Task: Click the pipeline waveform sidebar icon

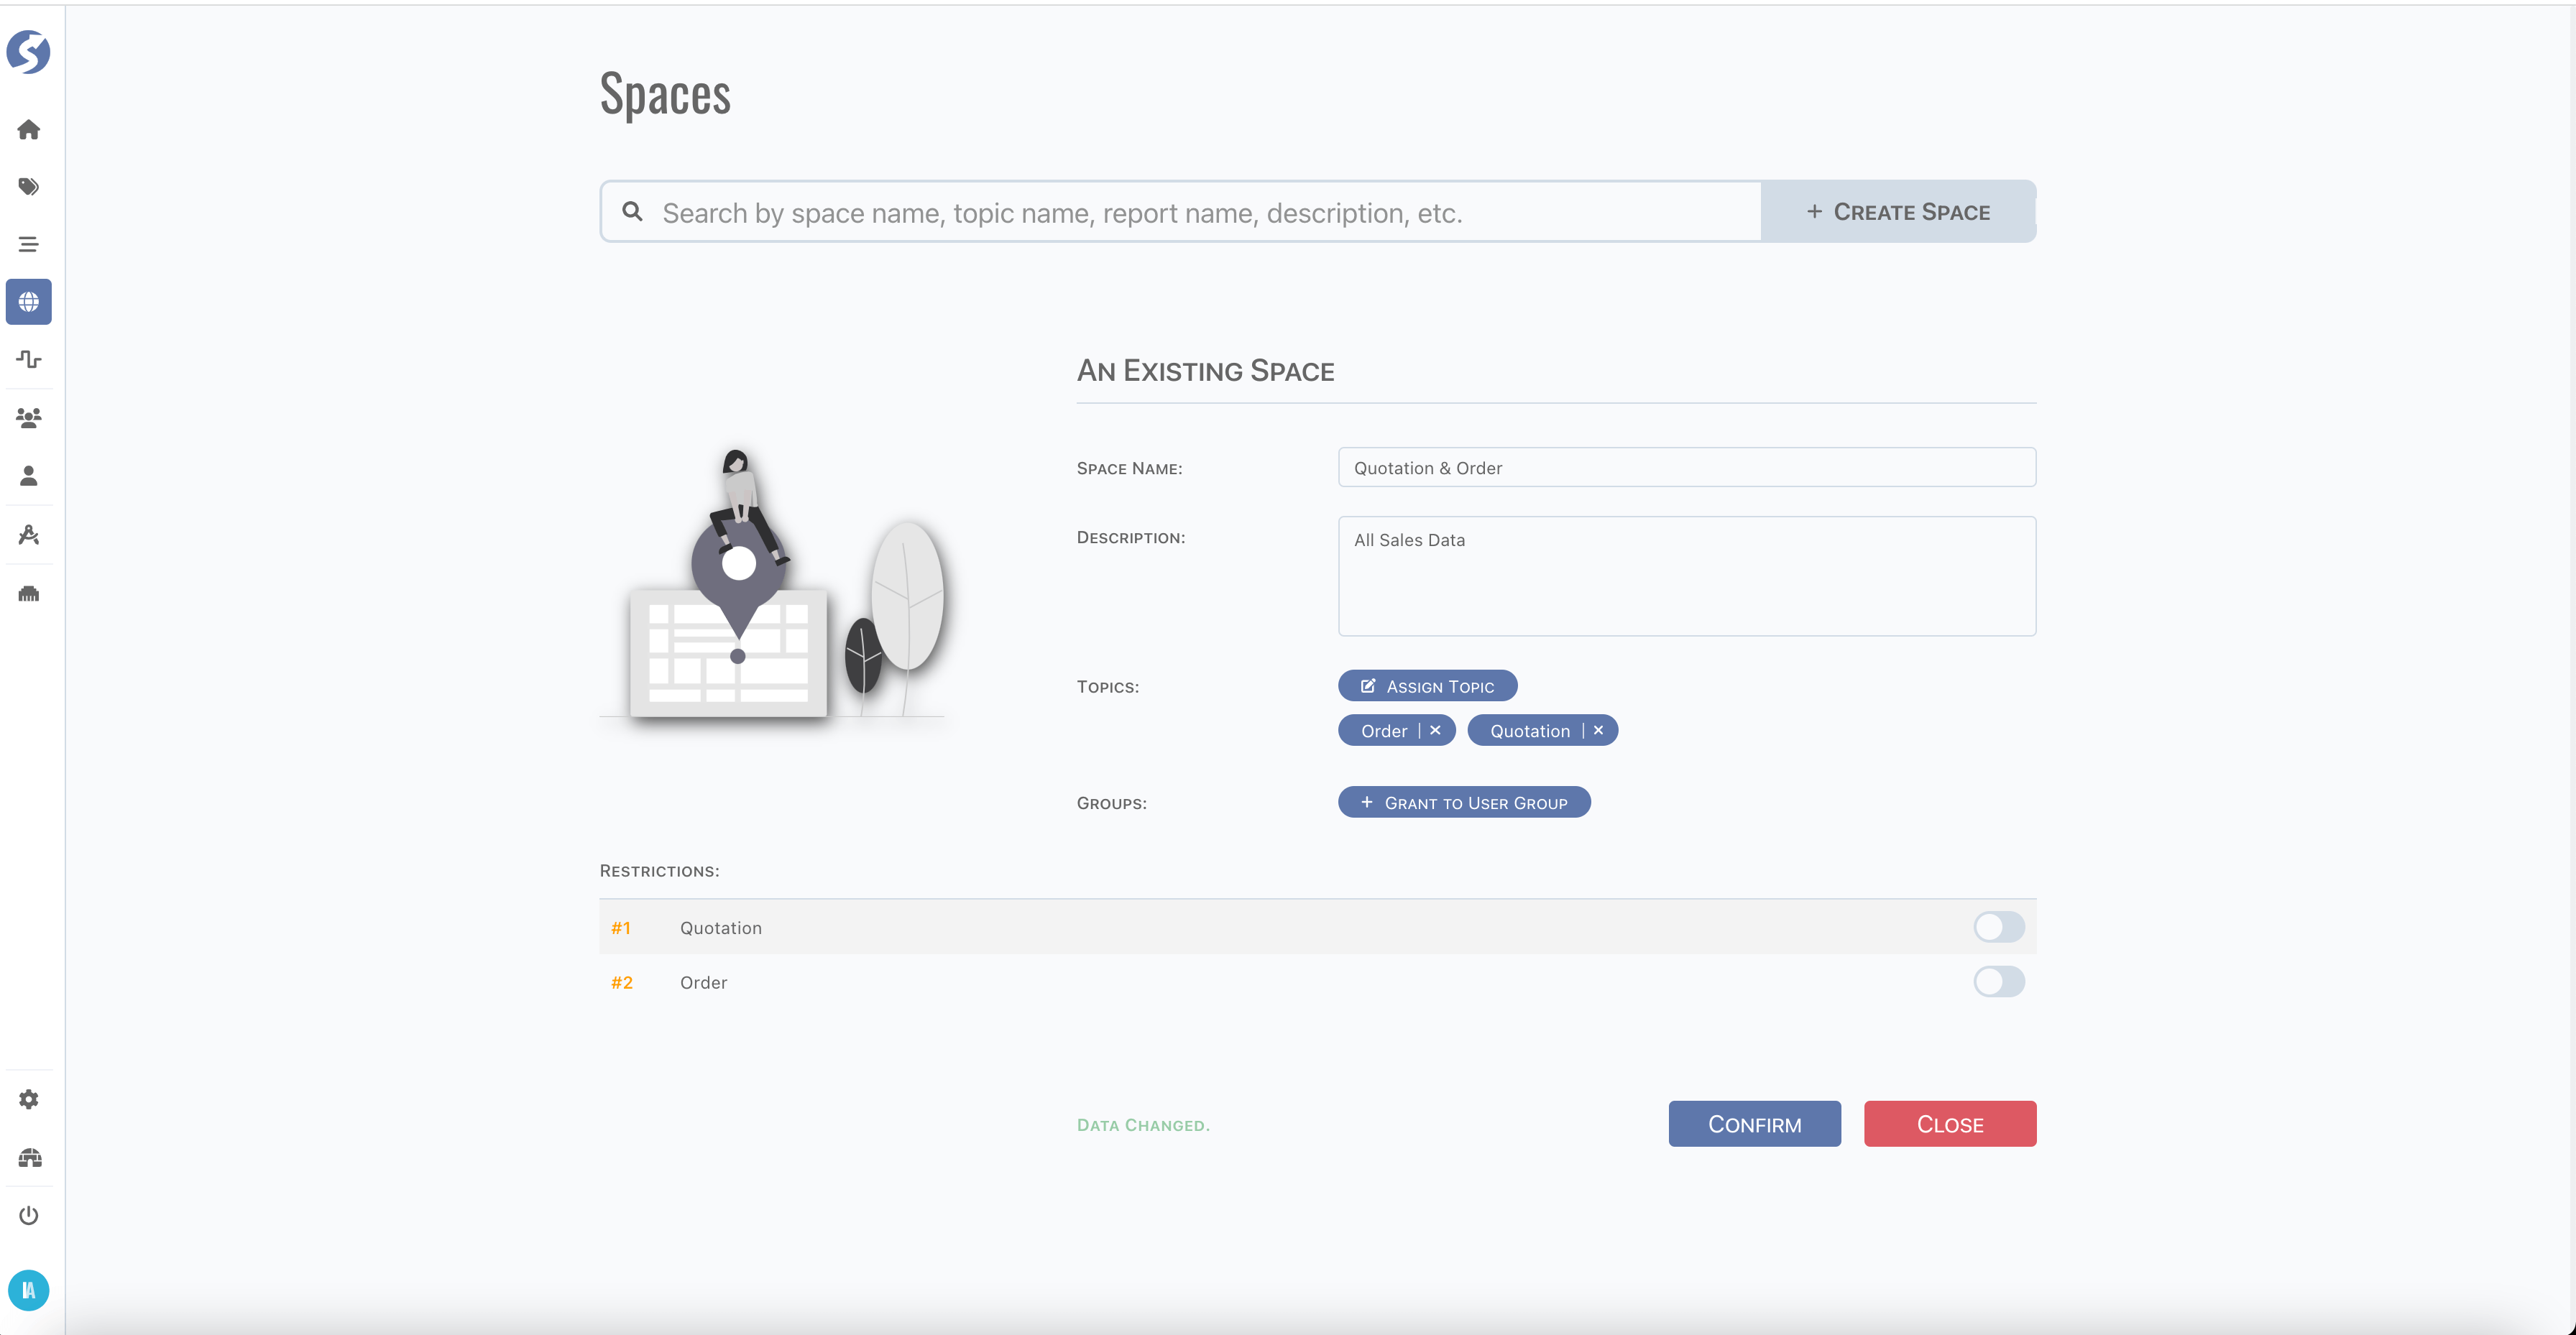Action: pyautogui.click(x=28, y=359)
